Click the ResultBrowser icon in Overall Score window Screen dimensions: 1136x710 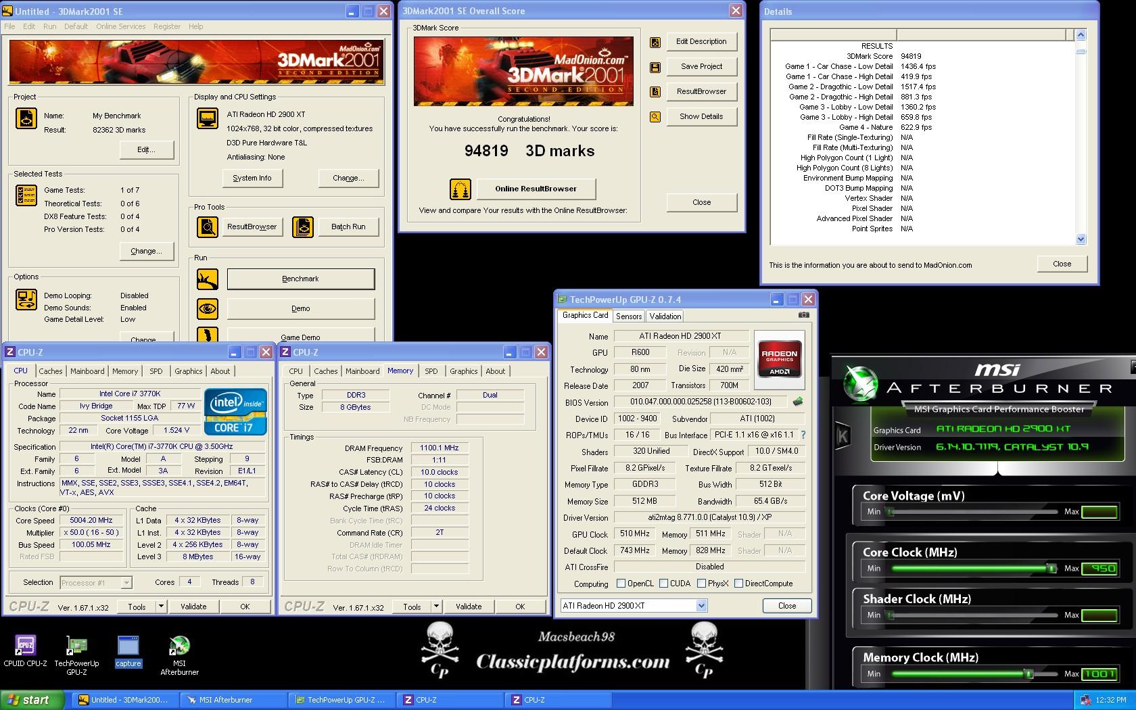[x=655, y=92]
